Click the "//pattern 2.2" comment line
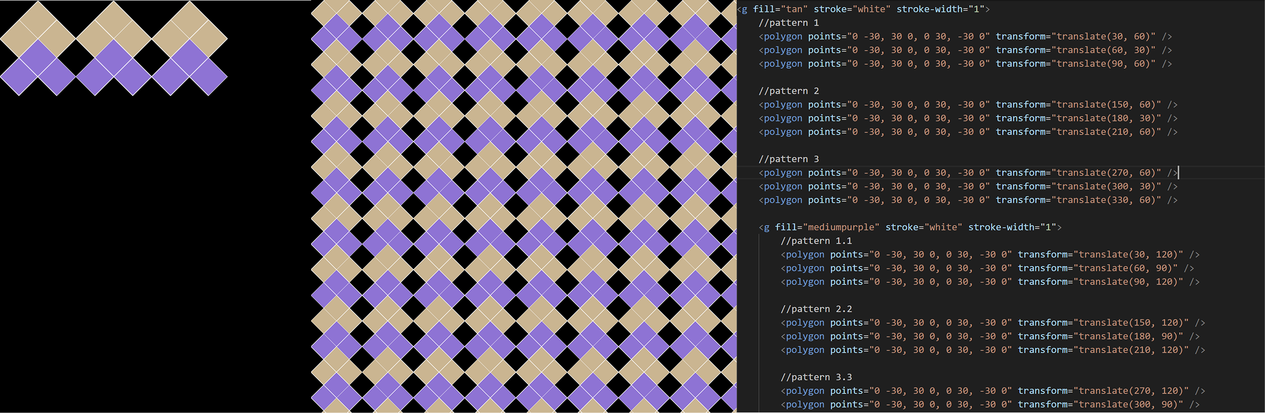 tap(816, 309)
